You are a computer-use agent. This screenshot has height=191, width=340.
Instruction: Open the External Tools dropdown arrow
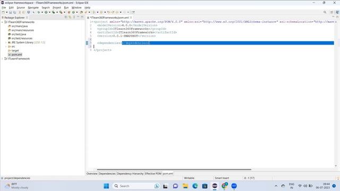[65, 12]
